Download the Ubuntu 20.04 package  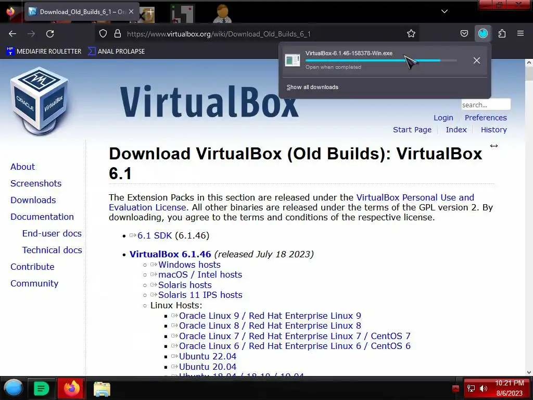point(208,367)
